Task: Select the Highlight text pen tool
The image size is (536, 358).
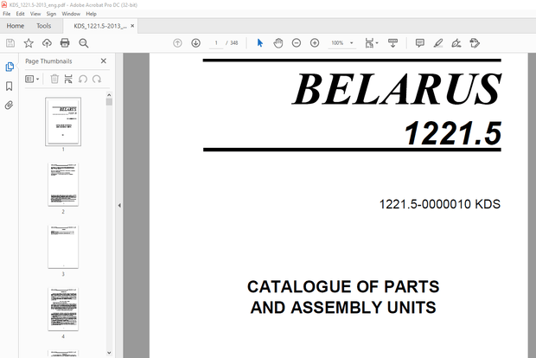Action: pyautogui.click(x=438, y=43)
